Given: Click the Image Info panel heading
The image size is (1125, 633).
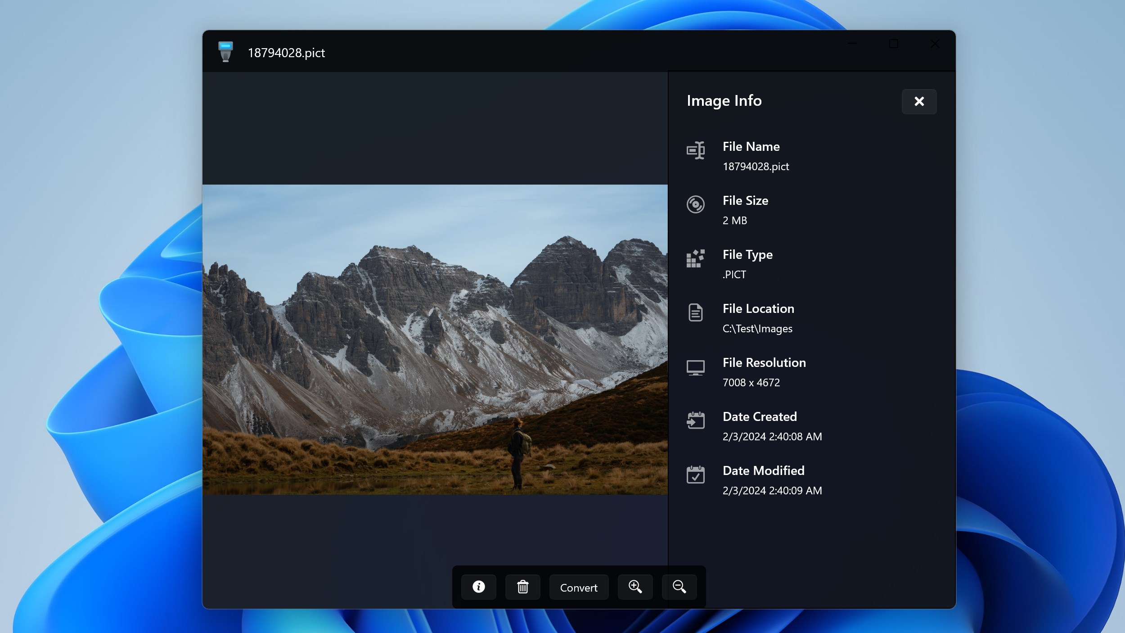Looking at the screenshot, I should (x=724, y=101).
